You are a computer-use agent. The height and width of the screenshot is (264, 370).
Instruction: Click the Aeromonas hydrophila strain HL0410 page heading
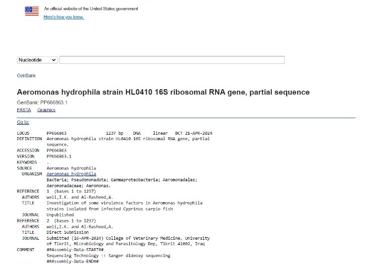pos(163,92)
